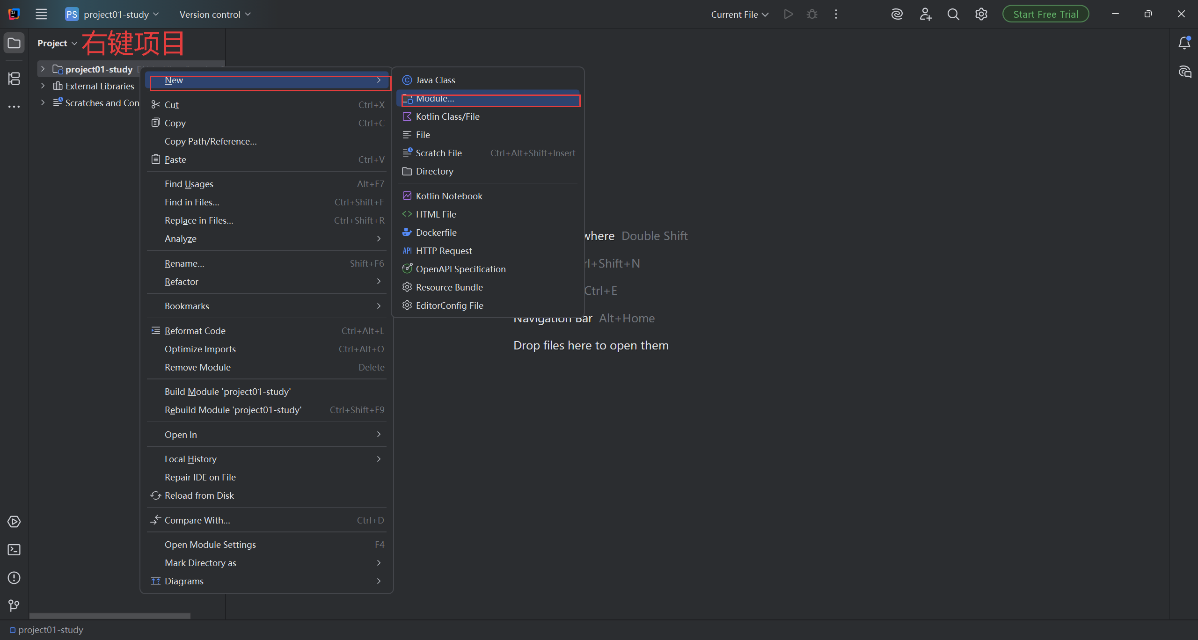
Task: Open the Problems tool window icon
Action: click(x=14, y=578)
